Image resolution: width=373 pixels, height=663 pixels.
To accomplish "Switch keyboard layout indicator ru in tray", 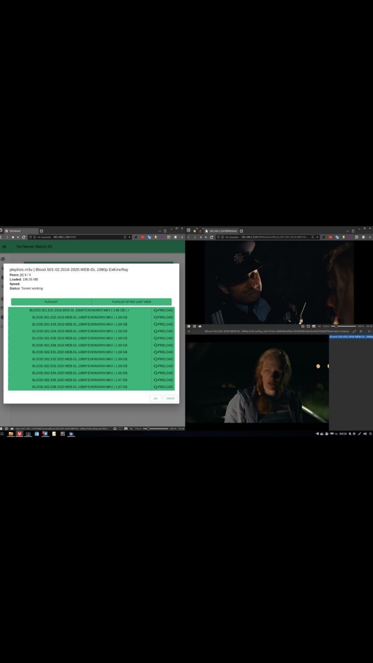I will [x=336, y=434].
